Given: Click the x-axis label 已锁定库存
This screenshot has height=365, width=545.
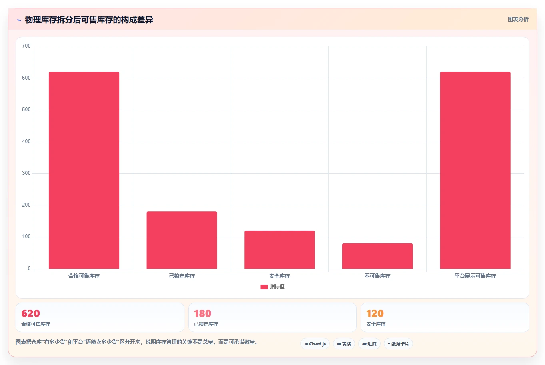Looking at the screenshot, I should pos(182,276).
